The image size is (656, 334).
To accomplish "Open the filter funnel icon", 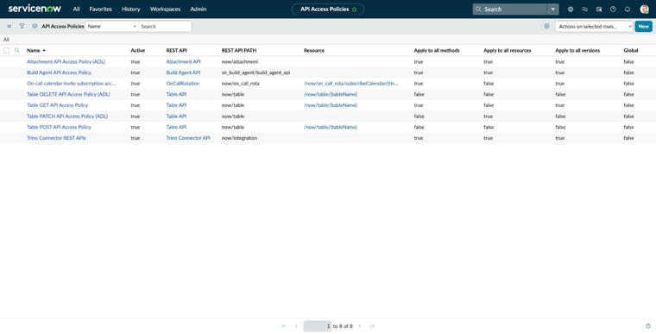I will (x=22, y=27).
